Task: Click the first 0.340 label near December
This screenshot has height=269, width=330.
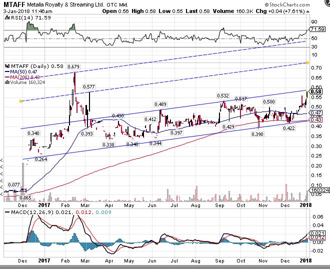Action: pos(33,133)
